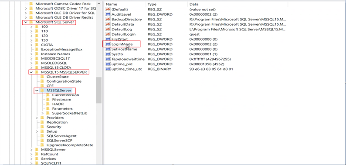The height and width of the screenshot is (165, 346).
Task: Click the folder icon of ConfigurationState
Action: [42, 81]
